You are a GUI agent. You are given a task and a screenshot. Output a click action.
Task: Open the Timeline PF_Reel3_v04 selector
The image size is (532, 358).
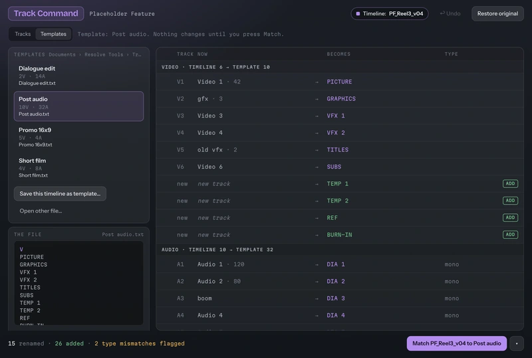coord(390,13)
